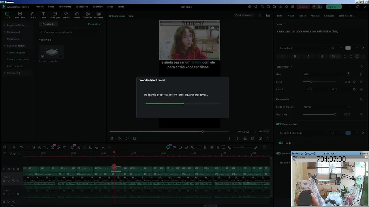Open the Modelos library
This screenshot has height=207, width=369.
click(x=99, y=15)
